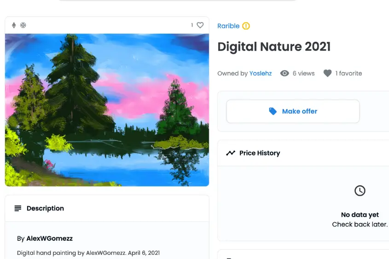Click the '1 favorite' text
This screenshot has width=389, height=259.
pos(348,73)
